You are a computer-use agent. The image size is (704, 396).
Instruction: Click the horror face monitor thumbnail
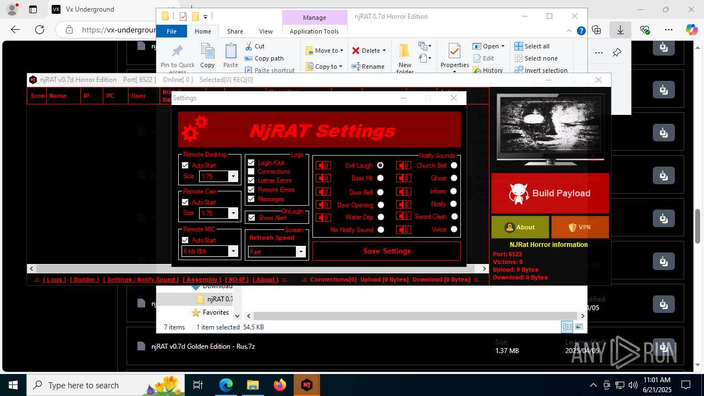pos(550,130)
